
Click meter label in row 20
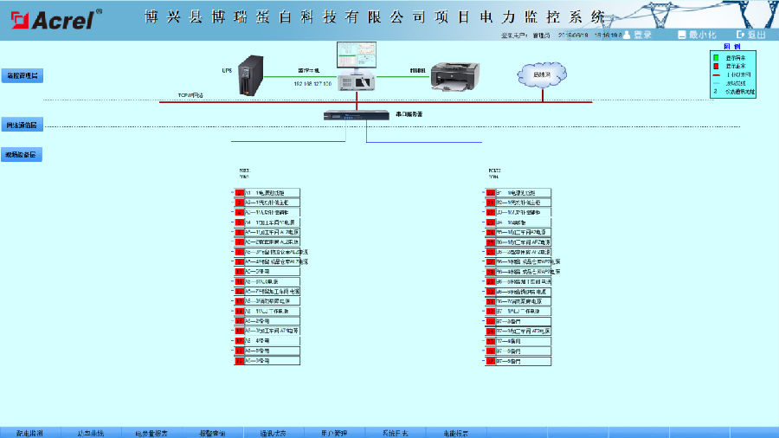(x=523, y=193)
